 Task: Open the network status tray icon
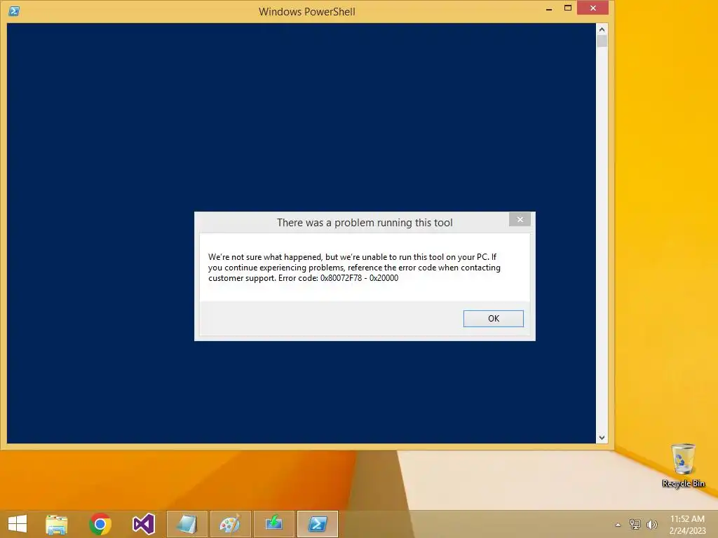(x=635, y=524)
